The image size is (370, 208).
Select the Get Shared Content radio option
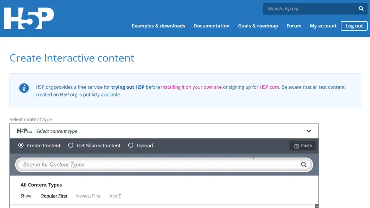[x=71, y=145]
